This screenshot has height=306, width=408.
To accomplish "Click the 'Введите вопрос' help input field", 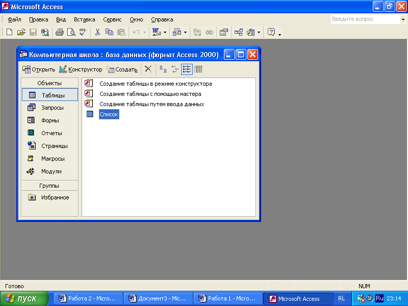I will pos(365,19).
